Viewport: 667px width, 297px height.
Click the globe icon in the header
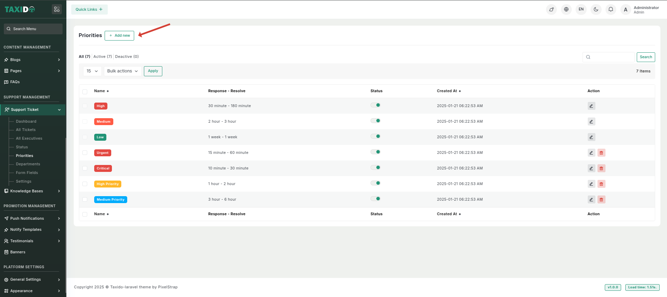point(566,9)
